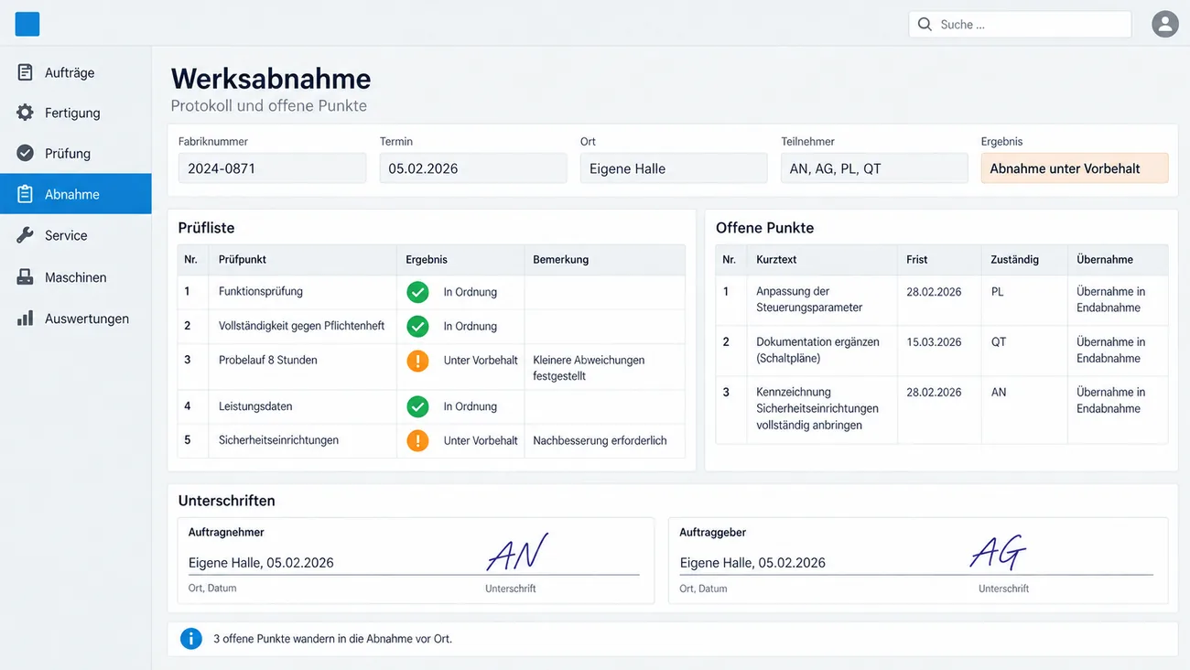Select Sicherheitseinrichtungen in Prüfliste
Viewport: 1190px width, 670px height.
point(278,440)
